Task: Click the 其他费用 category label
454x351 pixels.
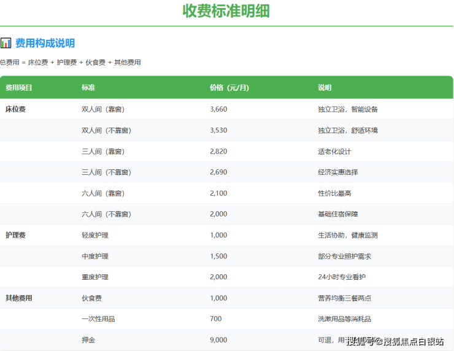Action: tap(18, 298)
